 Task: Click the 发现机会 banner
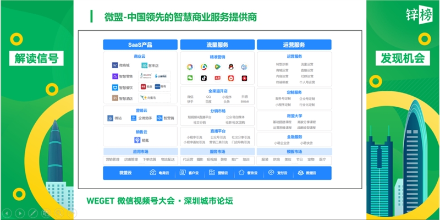tap(403, 58)
